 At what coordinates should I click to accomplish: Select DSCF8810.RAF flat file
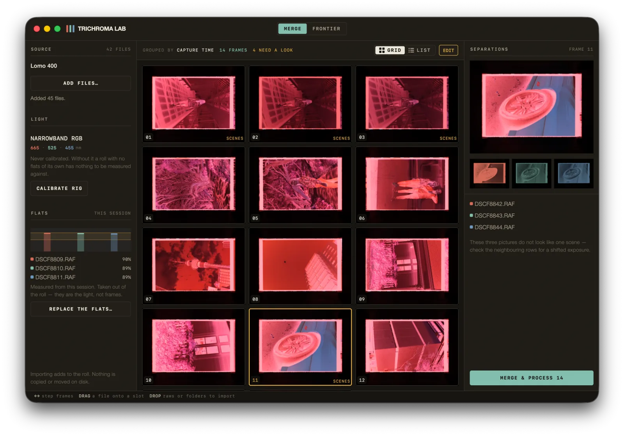click(81, 268)
